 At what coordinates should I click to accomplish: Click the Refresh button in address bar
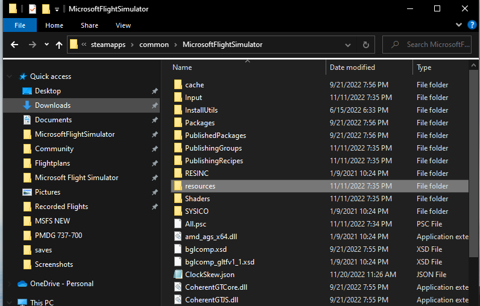(x=365, y=45)
